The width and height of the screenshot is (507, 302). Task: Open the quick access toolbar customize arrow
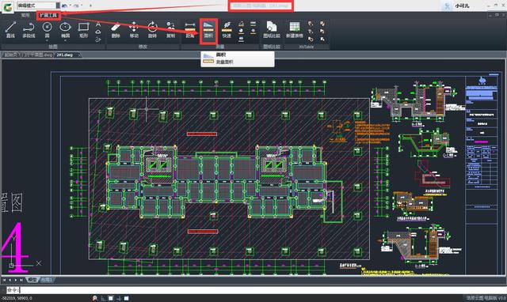(90, 6)
